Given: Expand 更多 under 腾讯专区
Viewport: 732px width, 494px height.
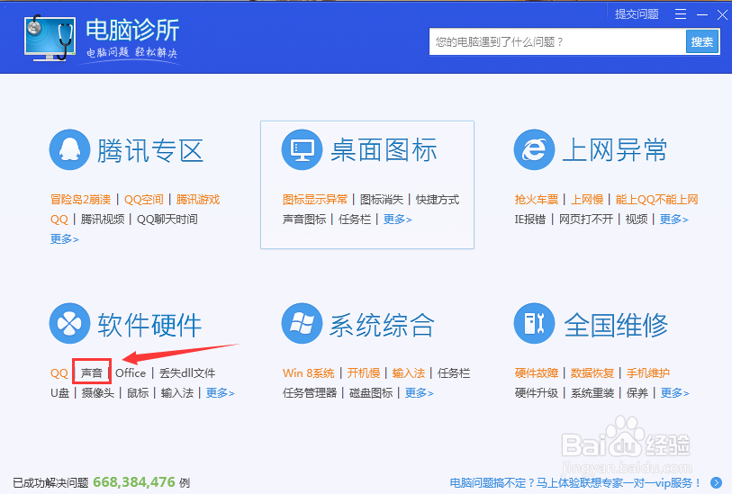Looking at the screenshot, I should pyautogui.click(x=65, y=238).
